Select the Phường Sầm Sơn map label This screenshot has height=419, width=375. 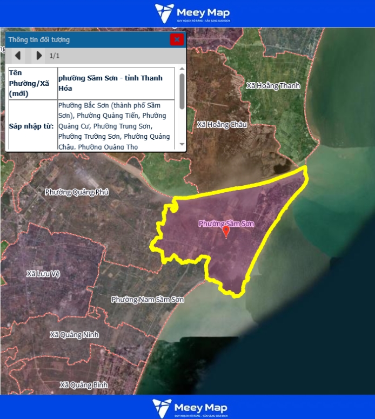pos(226,223)
